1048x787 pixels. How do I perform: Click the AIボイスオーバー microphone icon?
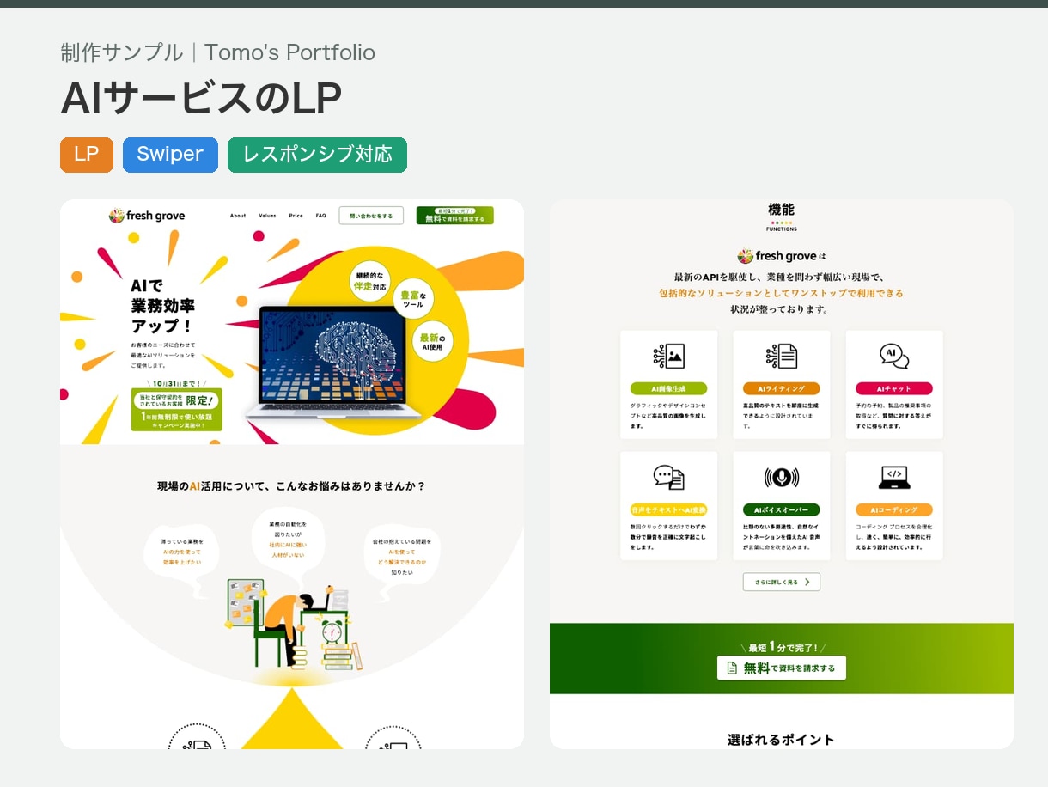782,478
